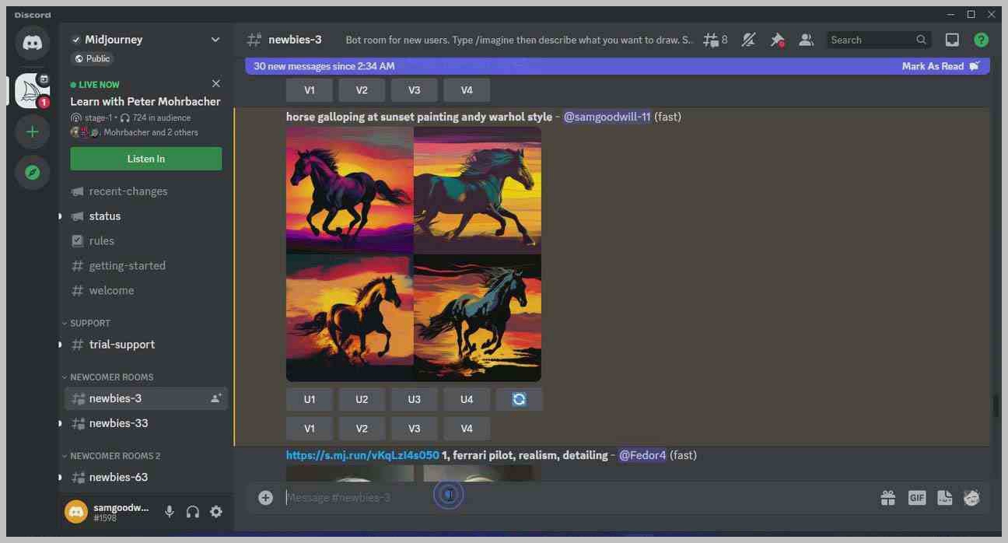Open Discord home direct messages icon

point(32,43)
